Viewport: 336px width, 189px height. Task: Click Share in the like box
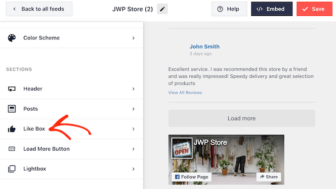[x=269, y=177]
